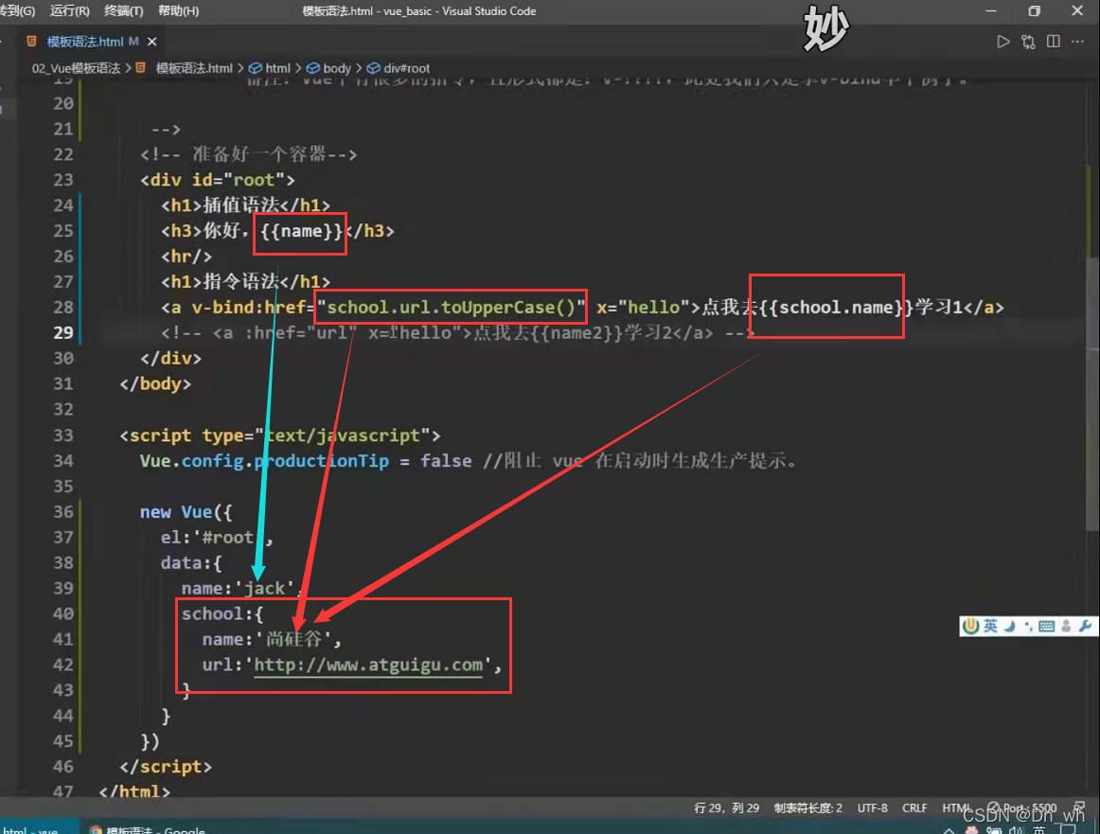
Task: Click breadcrumb body element
Action: [x=337, y=68]
